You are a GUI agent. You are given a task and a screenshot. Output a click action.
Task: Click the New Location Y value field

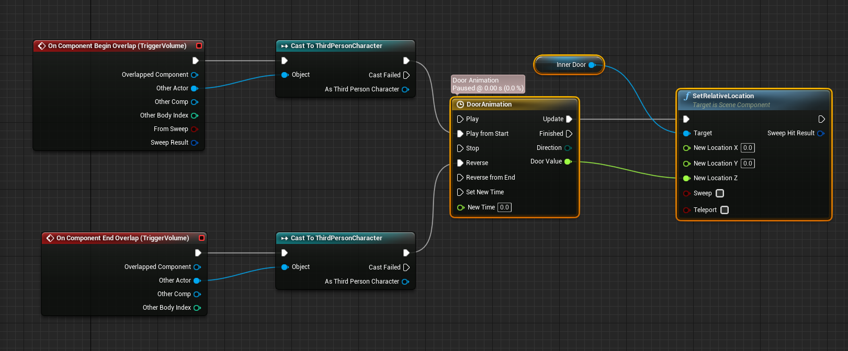(x=748, y=163)
